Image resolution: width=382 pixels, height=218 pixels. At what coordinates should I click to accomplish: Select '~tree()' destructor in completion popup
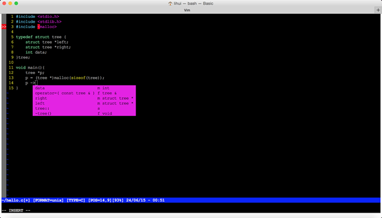(84, 113)
